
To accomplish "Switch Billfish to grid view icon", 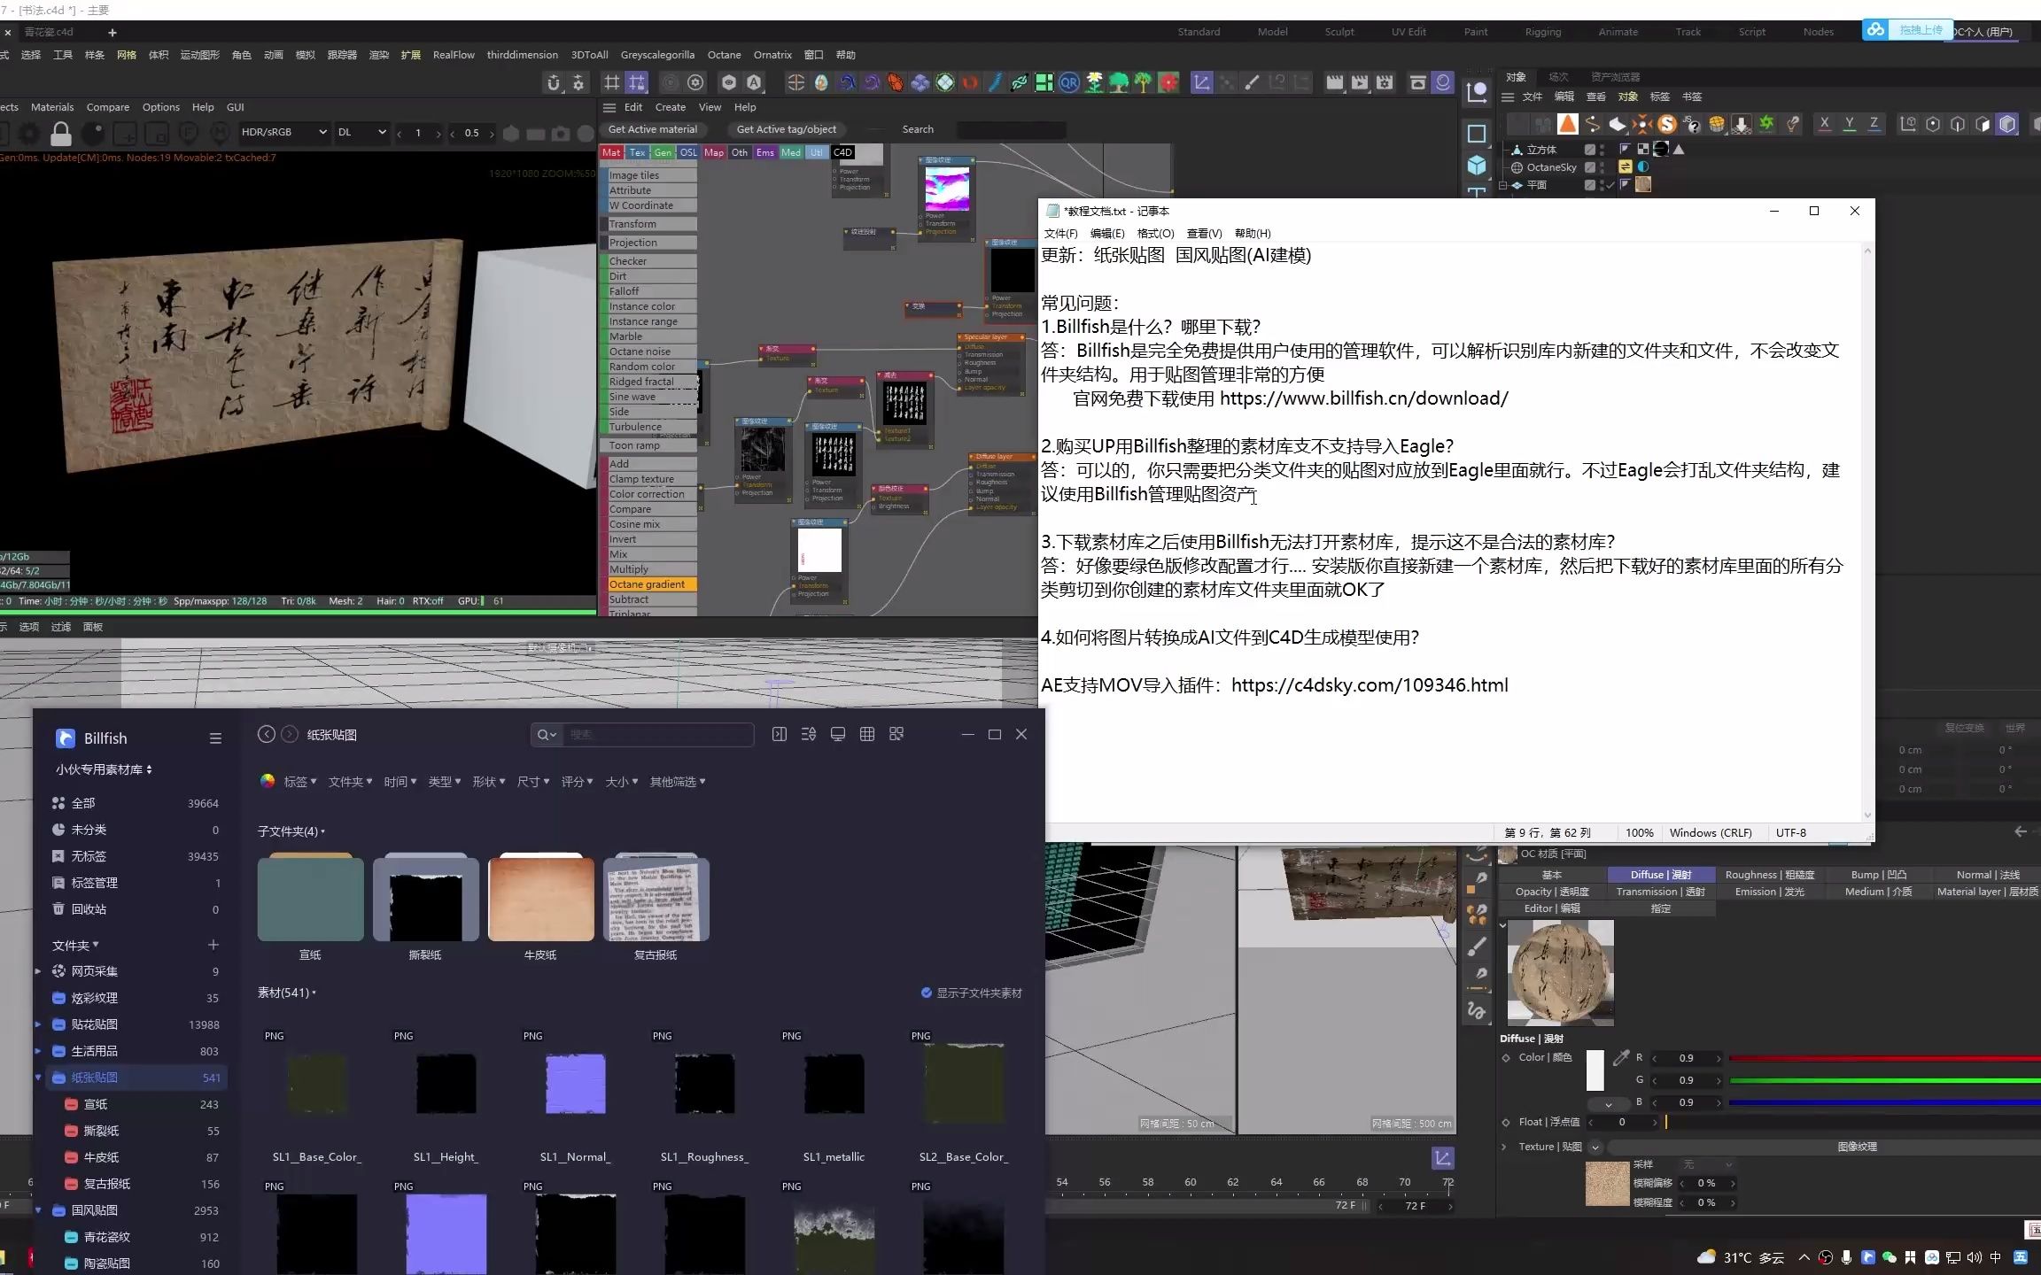I will click(x=866, y=734).
